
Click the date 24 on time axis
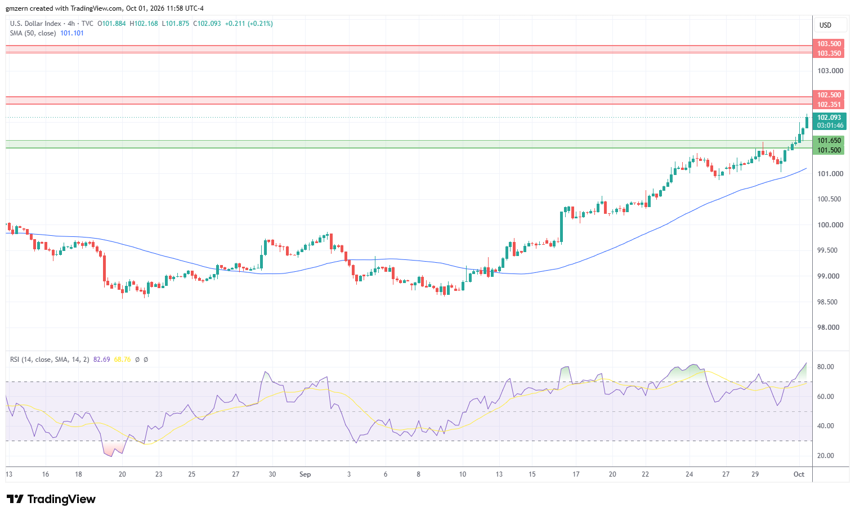click(690, 474)
